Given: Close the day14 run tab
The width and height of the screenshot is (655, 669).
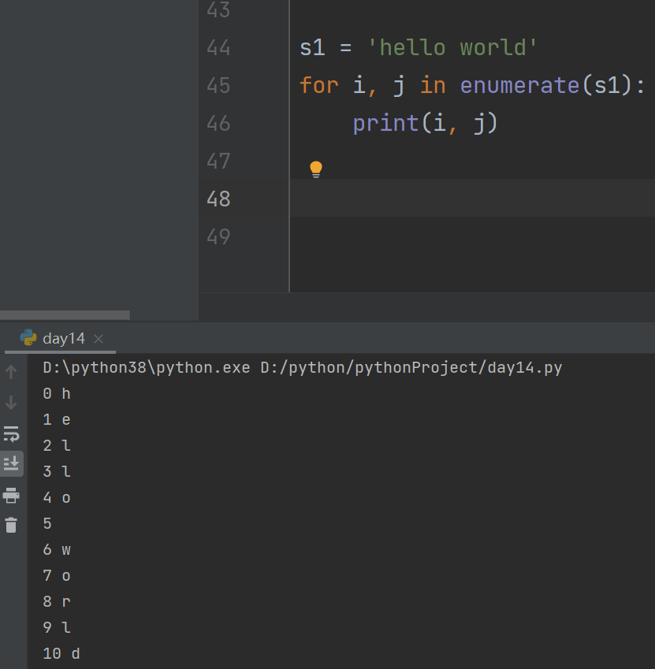Looking at the screenshot, I should pyautogui.click(x=99, y=339).
